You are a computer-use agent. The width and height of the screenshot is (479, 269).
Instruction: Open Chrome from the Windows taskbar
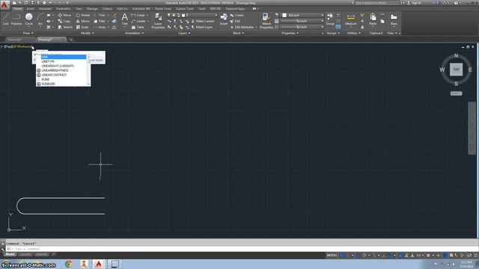point(69,264)
